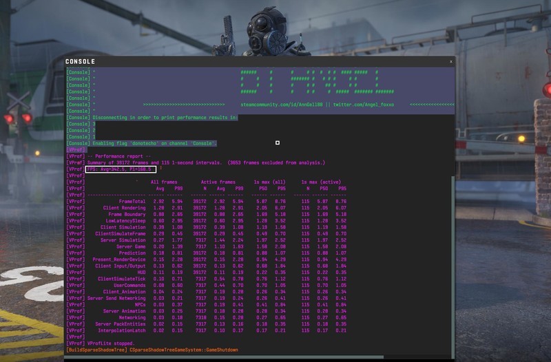Click the 'Summary of 39172 frames' line
Screen dimensions: 551x362
206,162
